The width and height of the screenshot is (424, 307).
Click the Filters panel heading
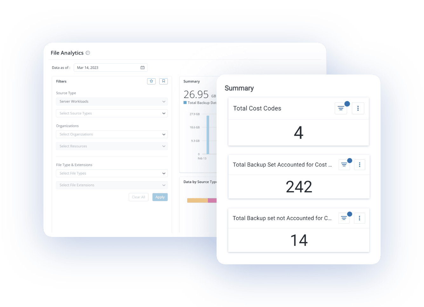click(61, 82)
